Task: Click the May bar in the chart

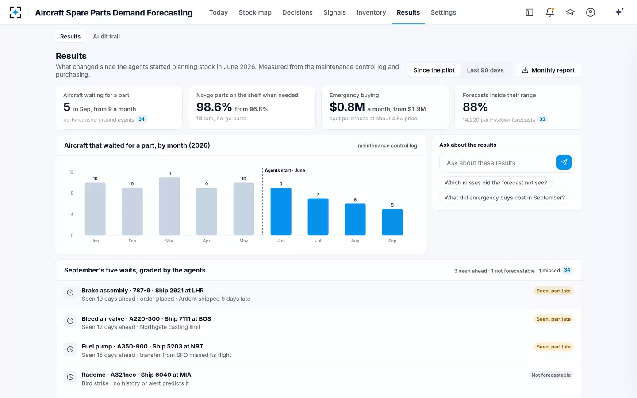Action: (x=244, y=209)
